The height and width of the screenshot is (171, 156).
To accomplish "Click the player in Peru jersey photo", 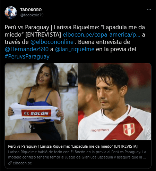I will 115,101.
